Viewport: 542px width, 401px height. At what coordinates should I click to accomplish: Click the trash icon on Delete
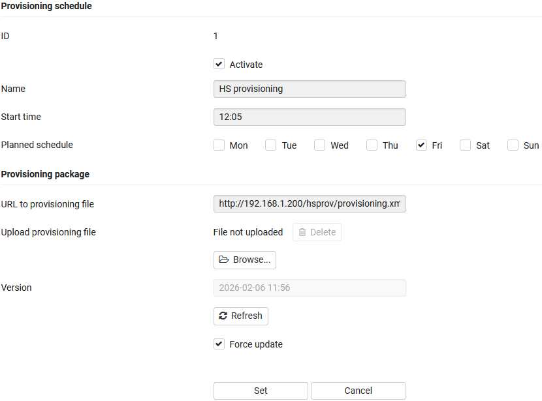[x=302, y=232]
